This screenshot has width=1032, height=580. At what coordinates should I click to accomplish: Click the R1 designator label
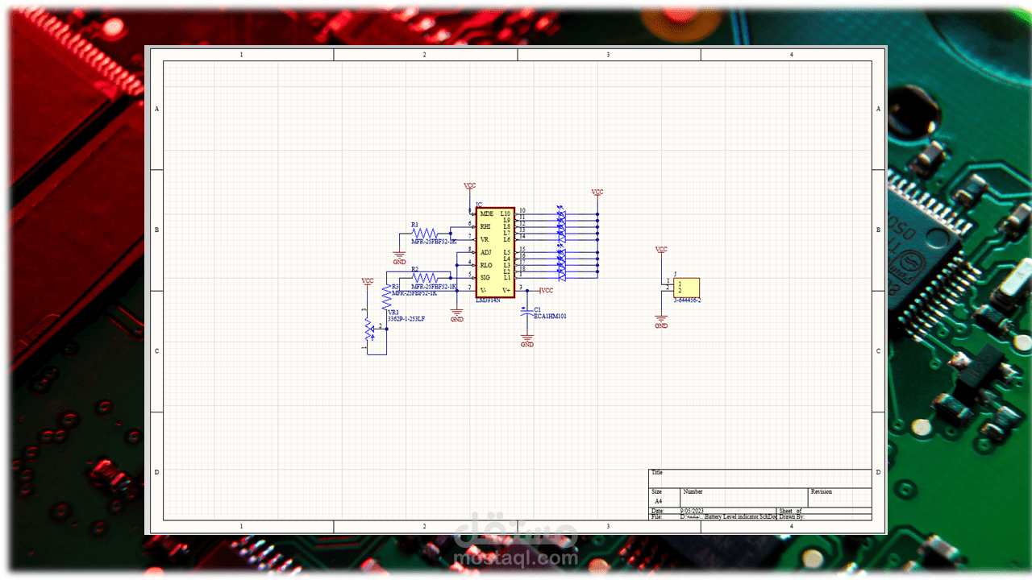[x=415, y=226]
